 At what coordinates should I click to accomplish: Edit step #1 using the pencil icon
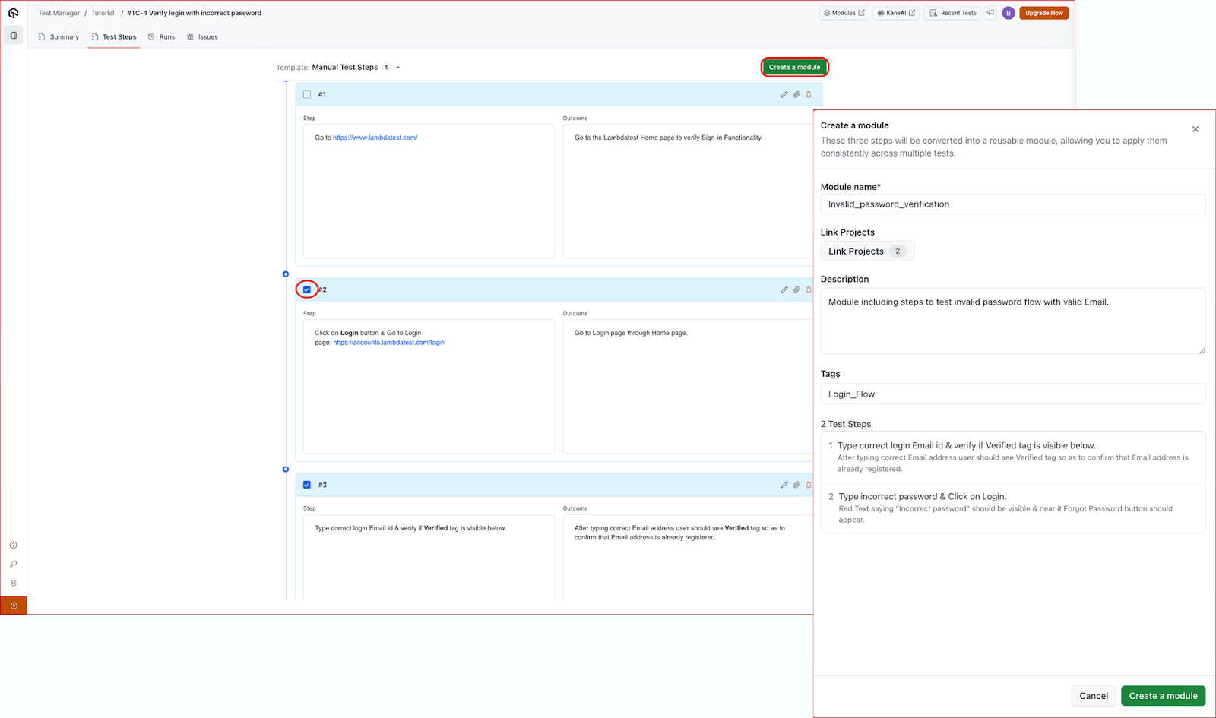(x=784, y=94)
